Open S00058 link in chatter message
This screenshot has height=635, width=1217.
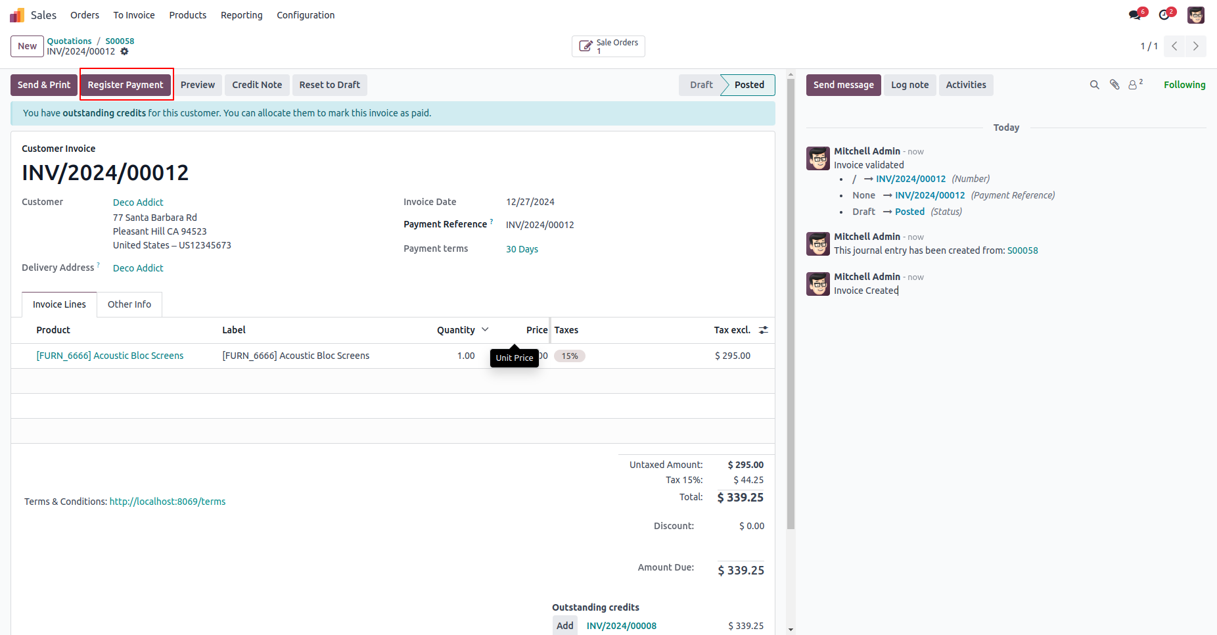pyautogui.click(x=1022, y=250)
